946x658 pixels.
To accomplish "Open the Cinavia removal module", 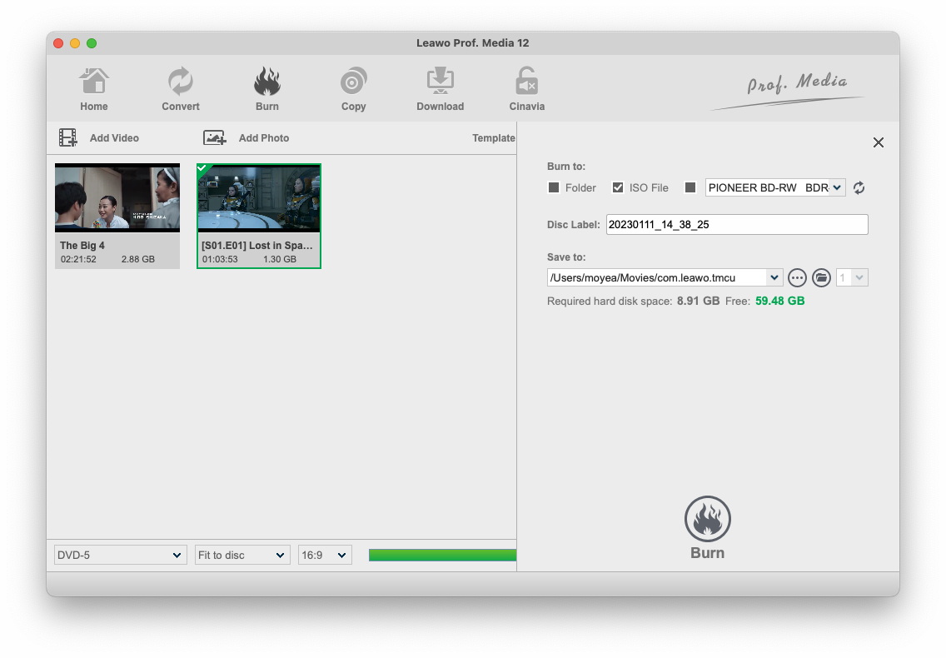I will click(526, 82).
